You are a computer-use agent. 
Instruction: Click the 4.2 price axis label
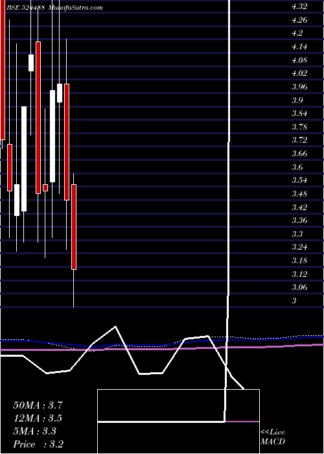(297, 33)
